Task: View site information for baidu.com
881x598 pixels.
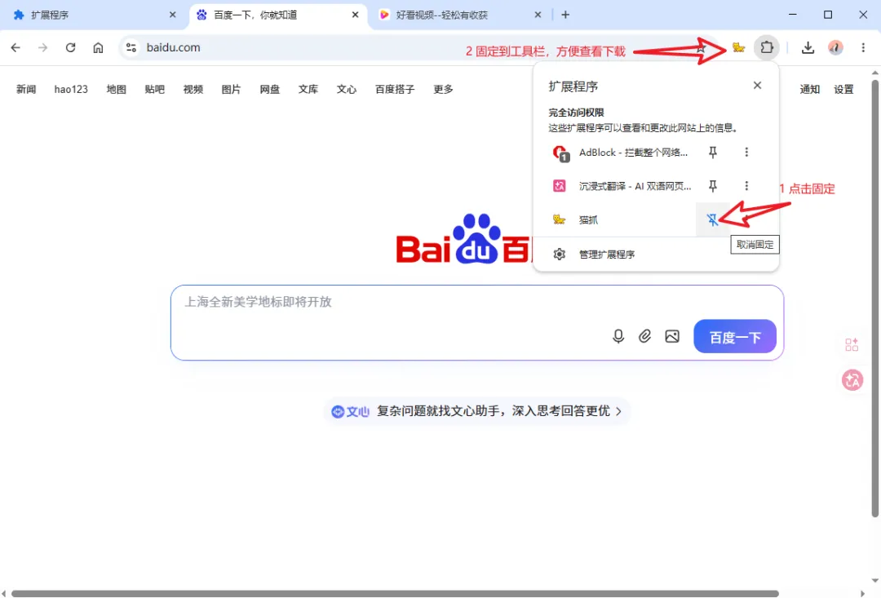Action: coord(131,48)
